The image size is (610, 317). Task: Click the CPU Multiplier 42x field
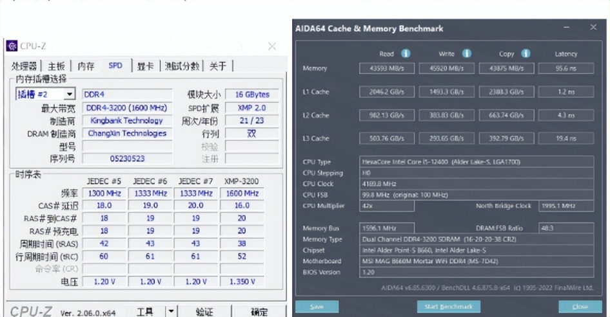(x=387, y=206)
